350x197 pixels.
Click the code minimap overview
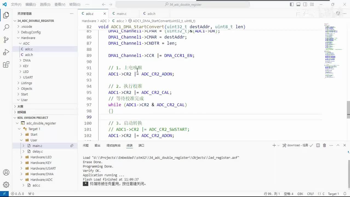(333, 51)
